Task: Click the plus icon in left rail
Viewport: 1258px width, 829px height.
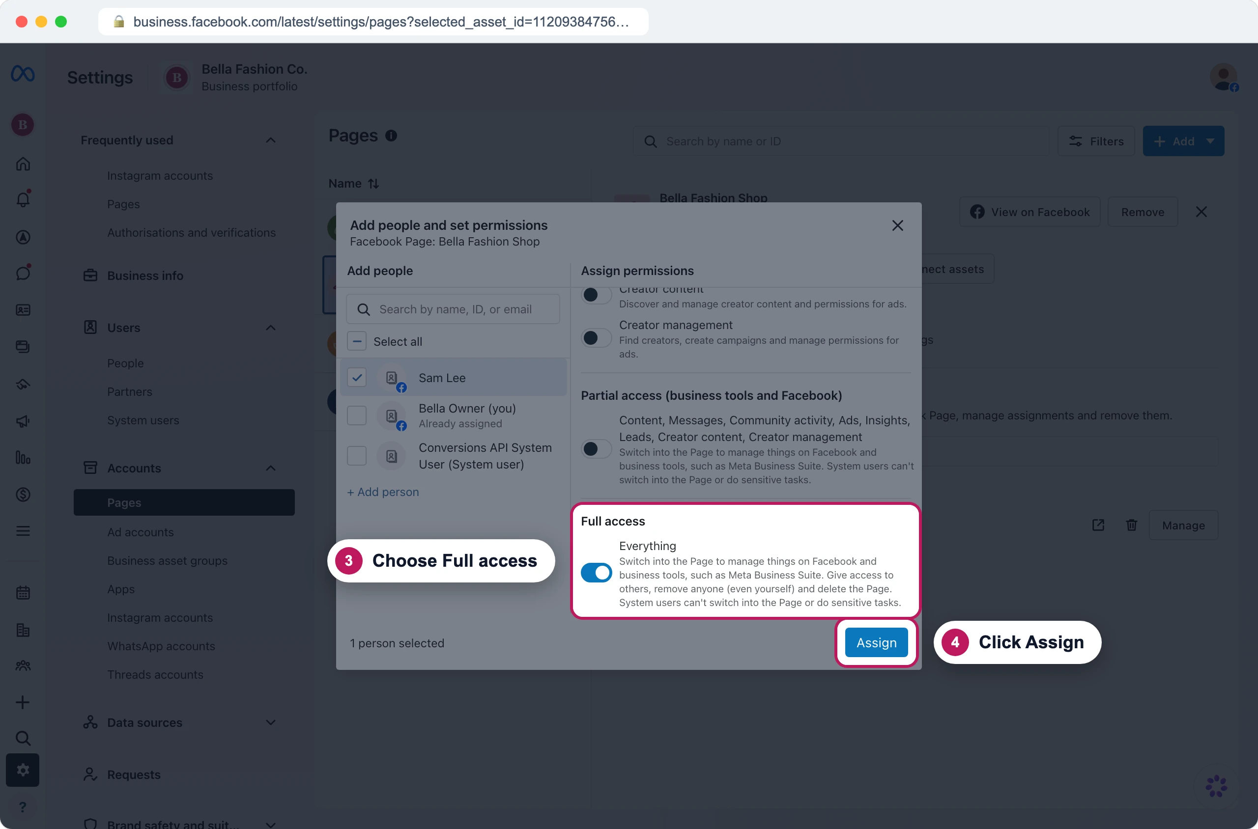Action: (23, 702)
